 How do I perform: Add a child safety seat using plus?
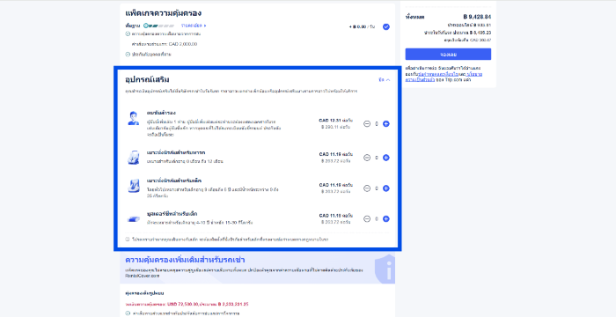386,188
